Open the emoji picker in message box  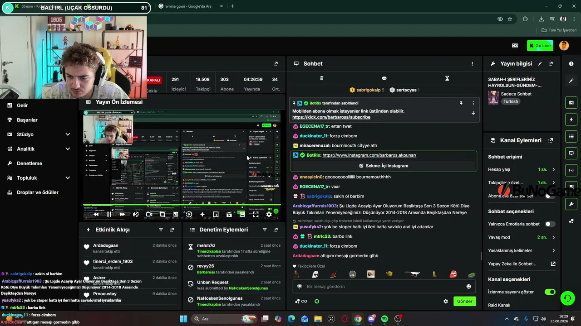coord(469,286)
